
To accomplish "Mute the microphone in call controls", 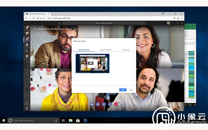I will point(98,104).
